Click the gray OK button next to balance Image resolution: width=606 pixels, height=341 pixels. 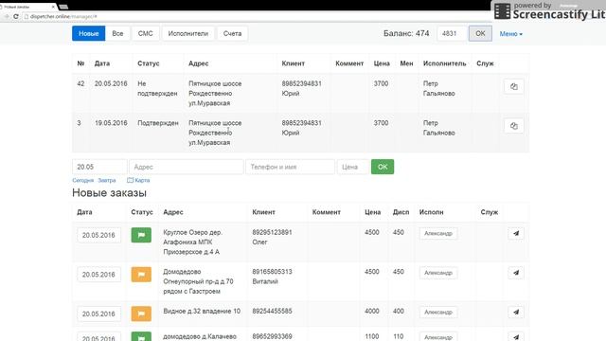[480, 34]
